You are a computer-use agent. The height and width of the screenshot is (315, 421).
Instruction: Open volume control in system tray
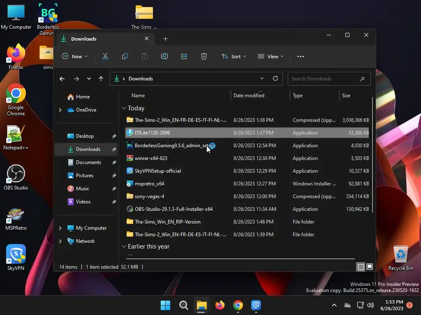tap(370, 305)
